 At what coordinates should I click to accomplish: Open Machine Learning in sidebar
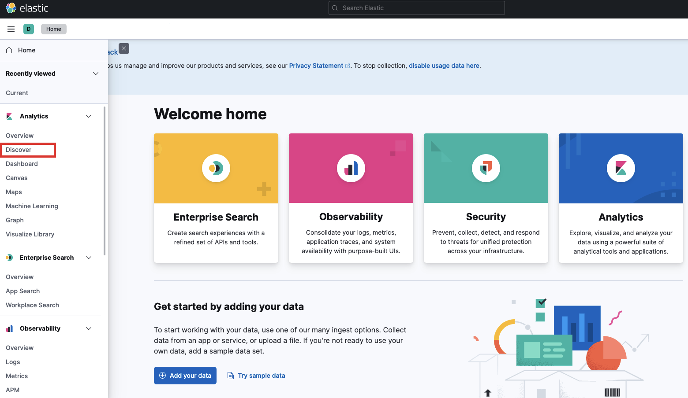coord(32,206)
